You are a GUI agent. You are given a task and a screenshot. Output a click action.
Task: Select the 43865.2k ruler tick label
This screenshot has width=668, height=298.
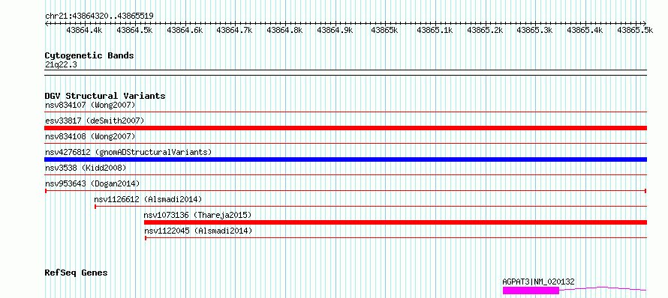coord(485,30)
